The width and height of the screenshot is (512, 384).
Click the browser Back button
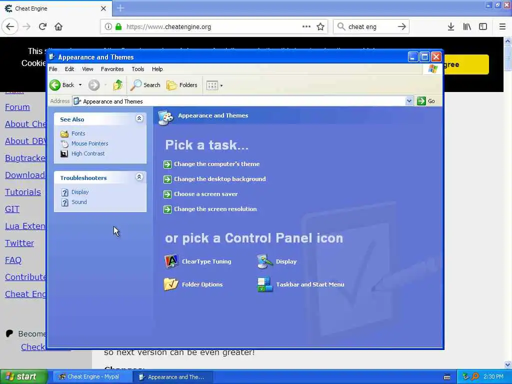(x=10, y=27)
